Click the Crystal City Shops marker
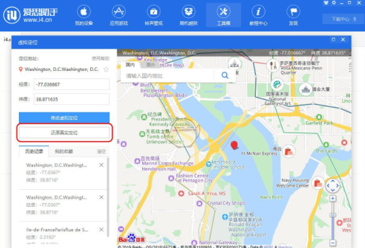 (199, 204)
